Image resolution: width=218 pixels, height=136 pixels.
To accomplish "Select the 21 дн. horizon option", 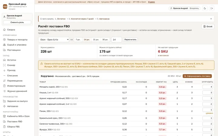I will [x=96, y=40].
